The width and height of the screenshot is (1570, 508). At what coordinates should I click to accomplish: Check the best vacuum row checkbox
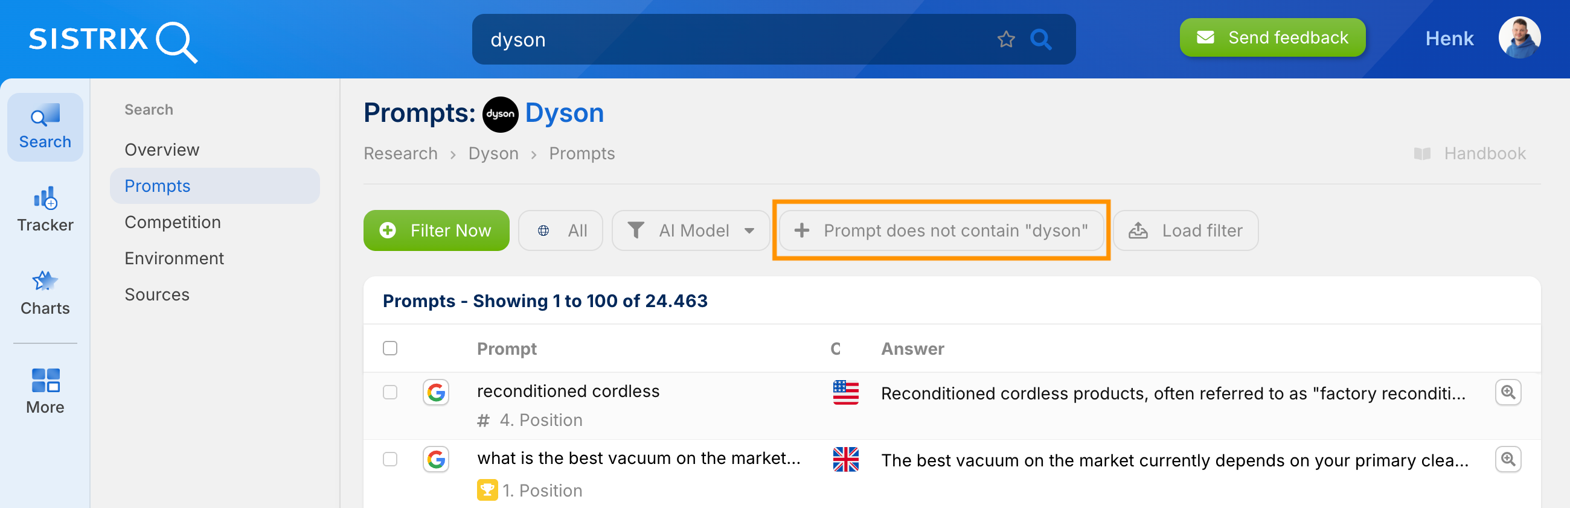(390, 459)
